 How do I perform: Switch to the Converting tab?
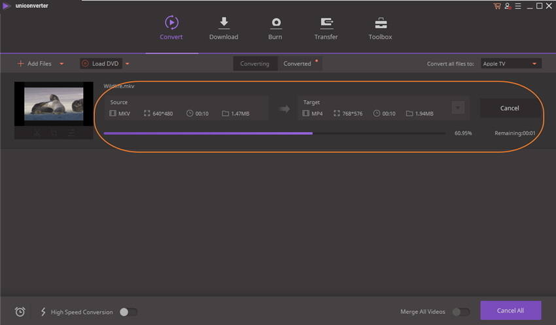(255, 64)
